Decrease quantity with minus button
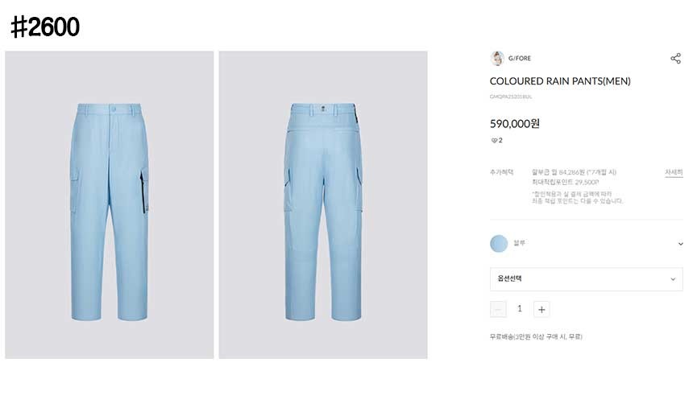Viewport: 693px width, 408px height. tap(498, 310)
